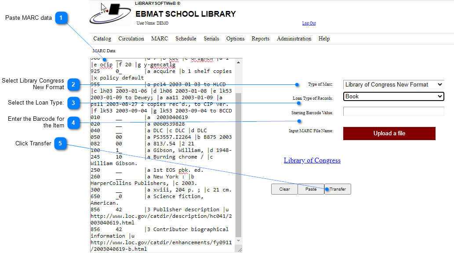The width and height of the screenshot is (454, 253).
Task: Open the Administration menu
Action: point(294,39)
